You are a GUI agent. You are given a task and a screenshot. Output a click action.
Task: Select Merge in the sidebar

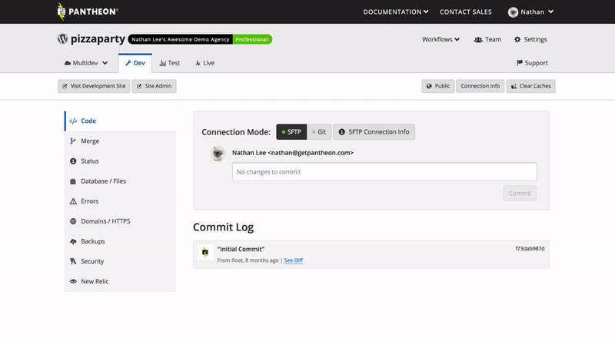coord(120,141)
